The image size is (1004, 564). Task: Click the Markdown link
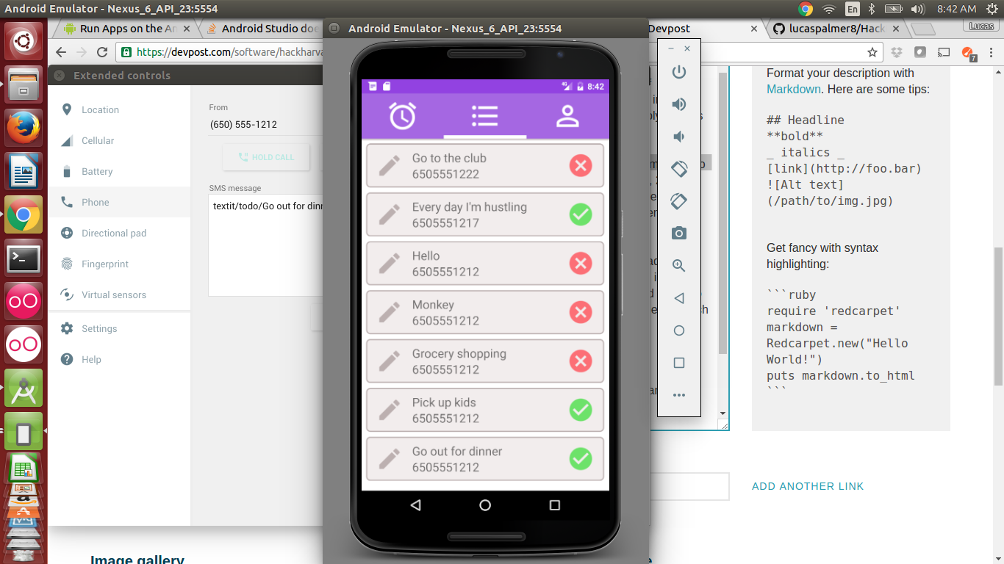[x=793, y=89]
